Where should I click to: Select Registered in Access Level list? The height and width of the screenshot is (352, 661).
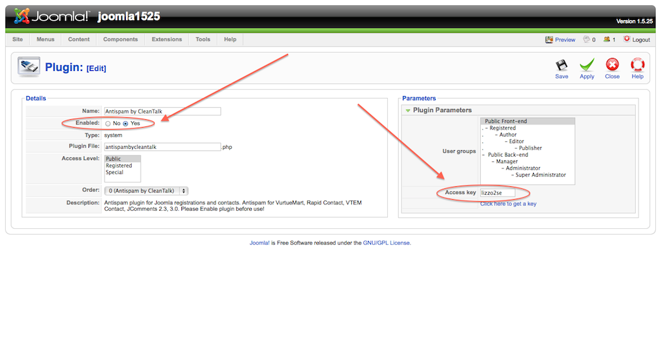coord(119,166)
